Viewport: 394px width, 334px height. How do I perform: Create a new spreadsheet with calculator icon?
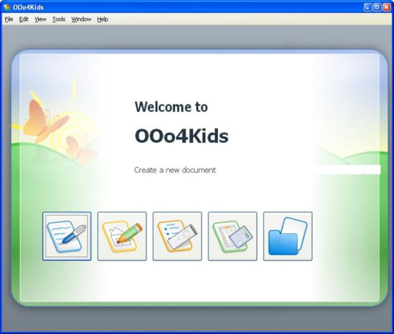coord(233,236)
